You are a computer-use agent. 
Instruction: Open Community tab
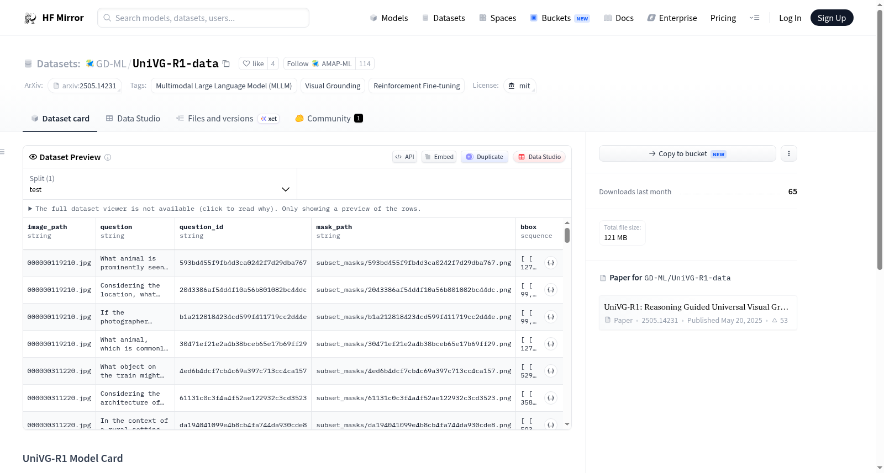(x=329, y=118)
